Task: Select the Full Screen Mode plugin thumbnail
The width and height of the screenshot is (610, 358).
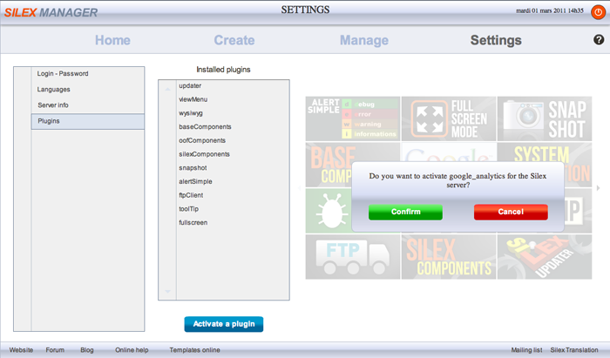Action: point(449,118)
